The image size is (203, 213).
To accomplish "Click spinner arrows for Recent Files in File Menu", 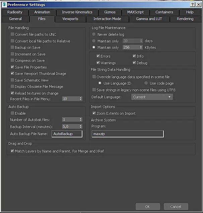I will tap(81, 99).
